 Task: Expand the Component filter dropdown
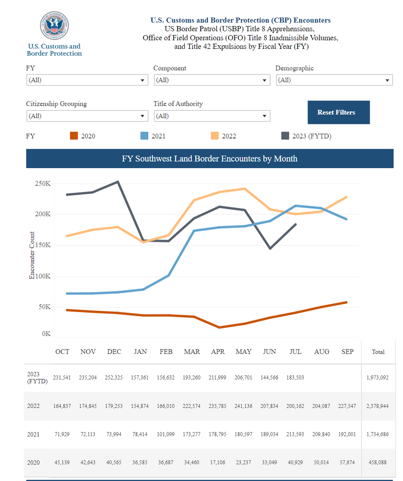(212, 80)
